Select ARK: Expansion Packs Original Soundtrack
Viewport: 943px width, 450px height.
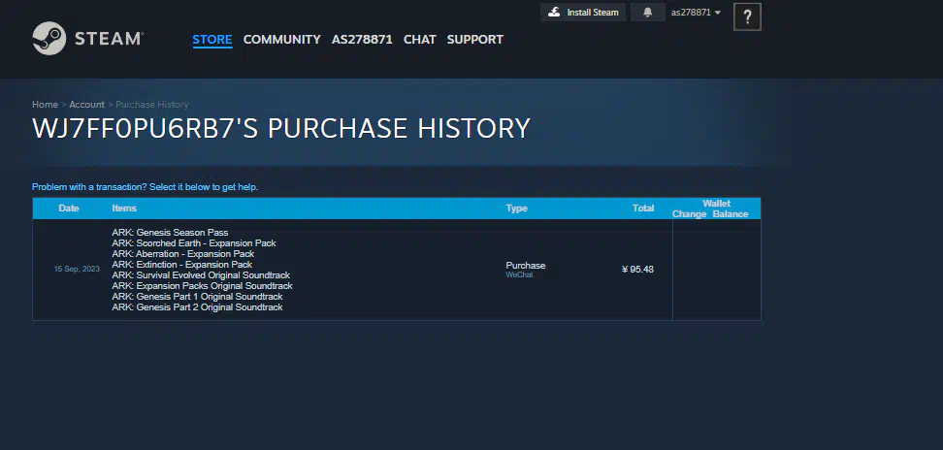click(x=202, y=286)
